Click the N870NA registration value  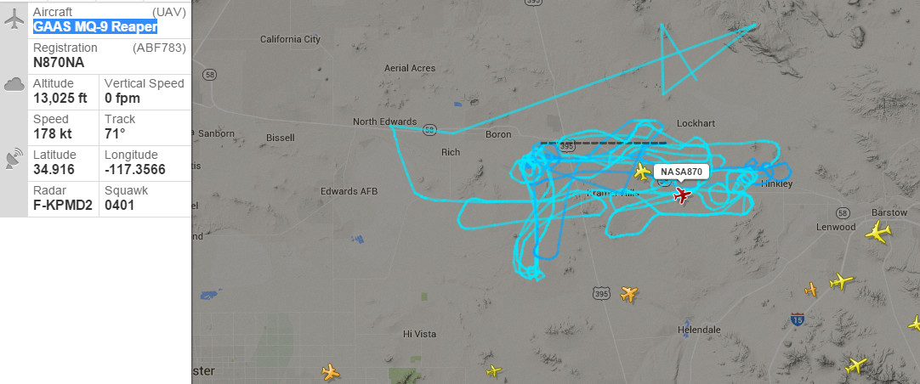[59, 62]
